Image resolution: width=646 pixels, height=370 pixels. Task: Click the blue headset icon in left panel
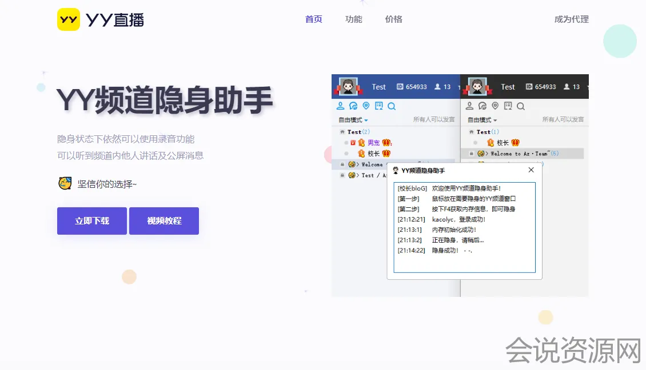point(353,106)
